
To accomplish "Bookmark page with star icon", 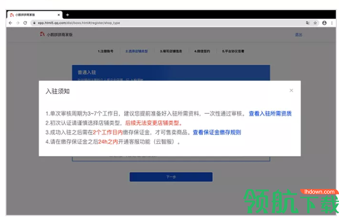I will (x=315, y=23).
